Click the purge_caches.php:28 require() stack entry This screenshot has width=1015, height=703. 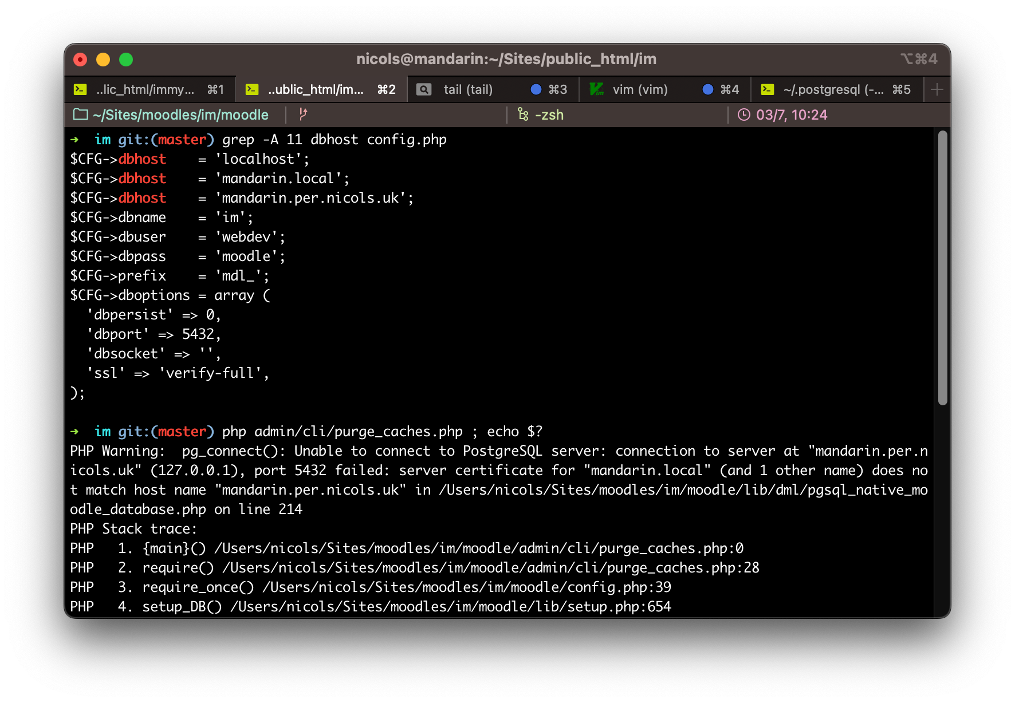click(x=415, y=568)
